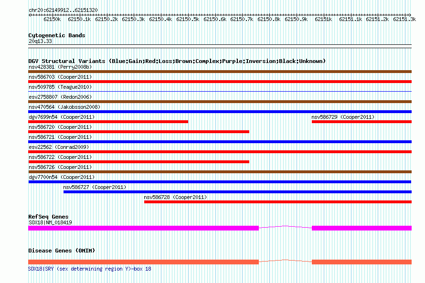The image size is (425, 283).
Task: Select the nsv586722 (Cooper2011) label
Action: pyautogui.click(x=60, y=157)
